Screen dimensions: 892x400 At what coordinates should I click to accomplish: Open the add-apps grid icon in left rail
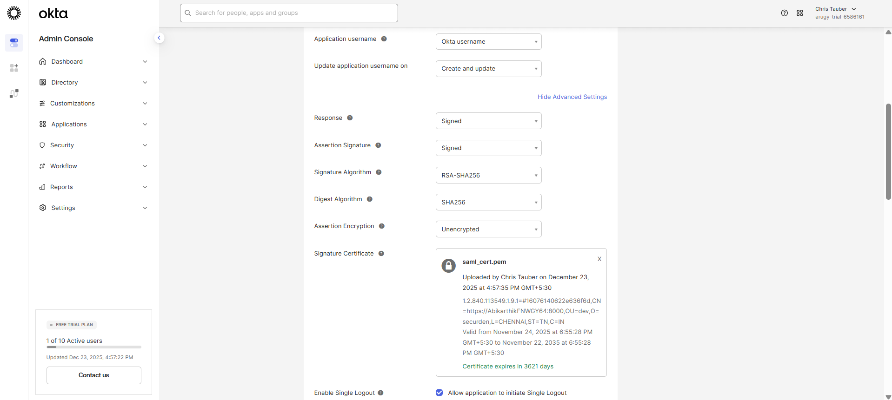point(14,68)
